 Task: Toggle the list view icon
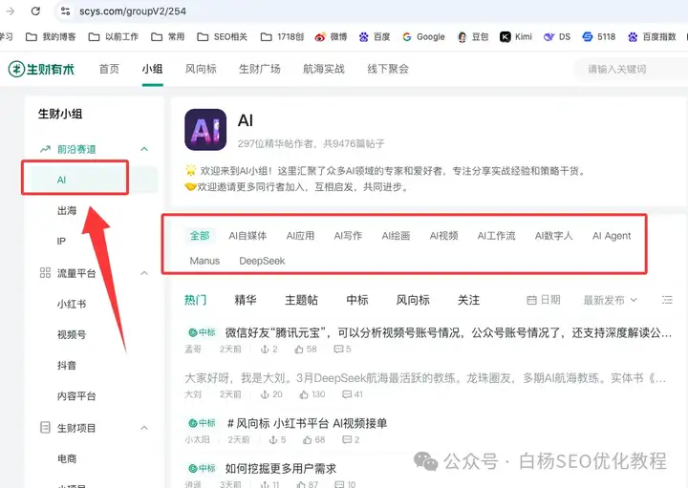(667, 300)
